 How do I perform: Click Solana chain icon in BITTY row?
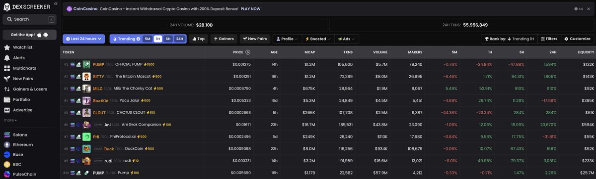point(72,77)
